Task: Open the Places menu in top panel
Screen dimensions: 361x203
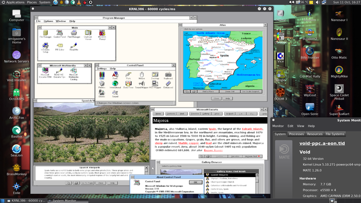Action: coord(32,2)
